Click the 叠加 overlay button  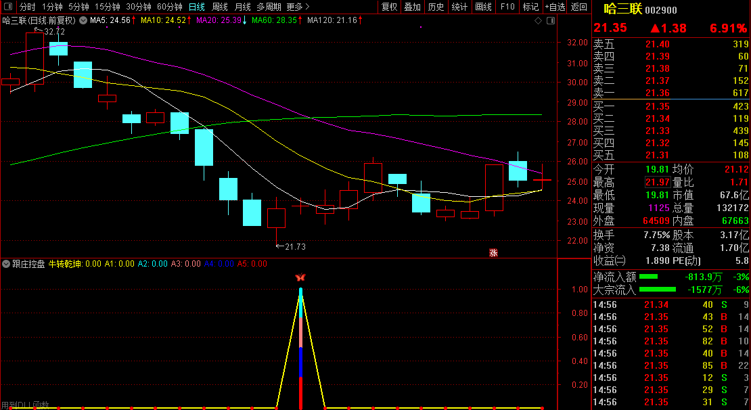tap(412, 7)
